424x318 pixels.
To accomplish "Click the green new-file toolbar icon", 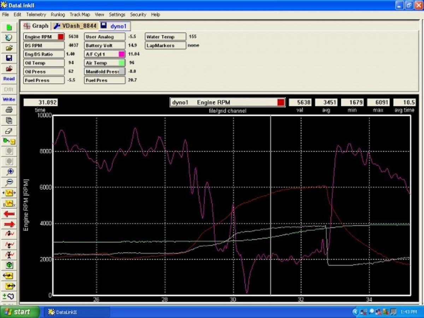I will [x=8, y=28].
